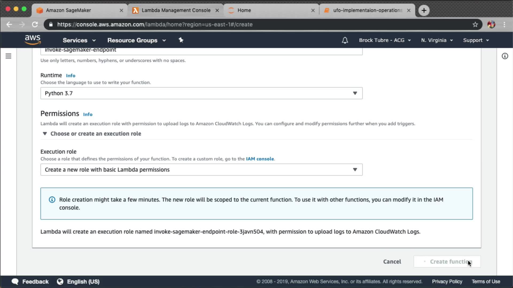
Task: Click the Cancel button
Action: [x=392, y=262]
